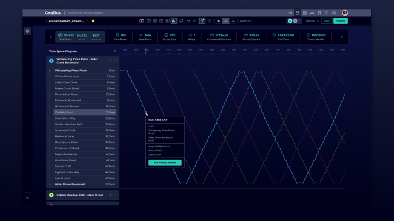The height and width of the screenshot is (221, 394).
Task: Open the settings gear icon
Action: coord(334,13)
